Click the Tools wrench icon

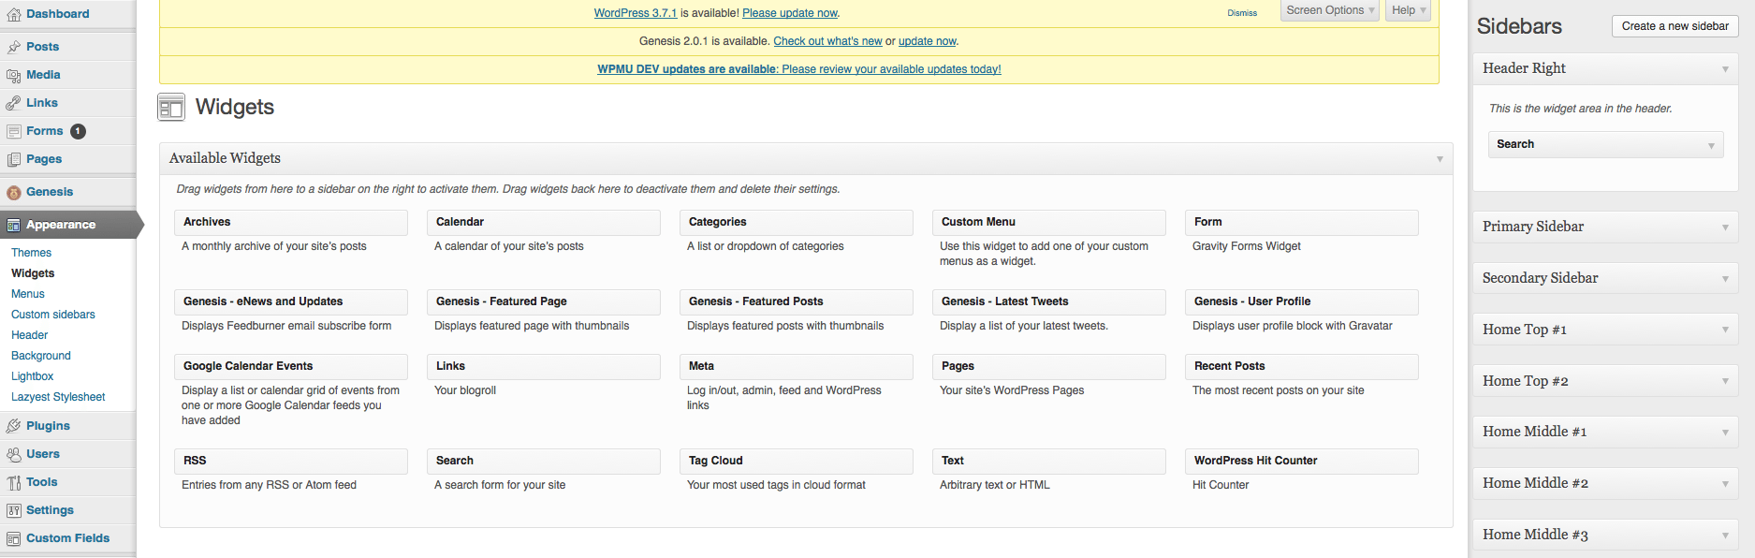click(x=13, y=482)
